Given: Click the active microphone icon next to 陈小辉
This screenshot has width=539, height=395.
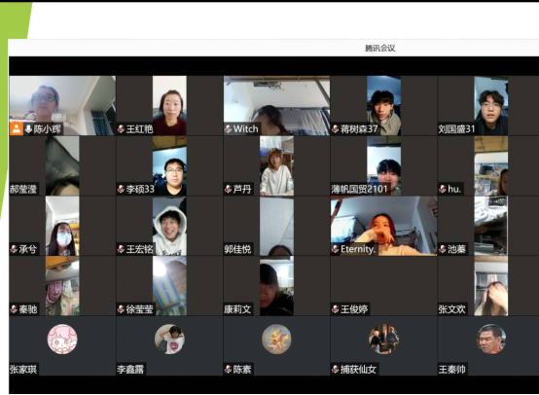Looking at the screenshot, I should tap(28, 129).
